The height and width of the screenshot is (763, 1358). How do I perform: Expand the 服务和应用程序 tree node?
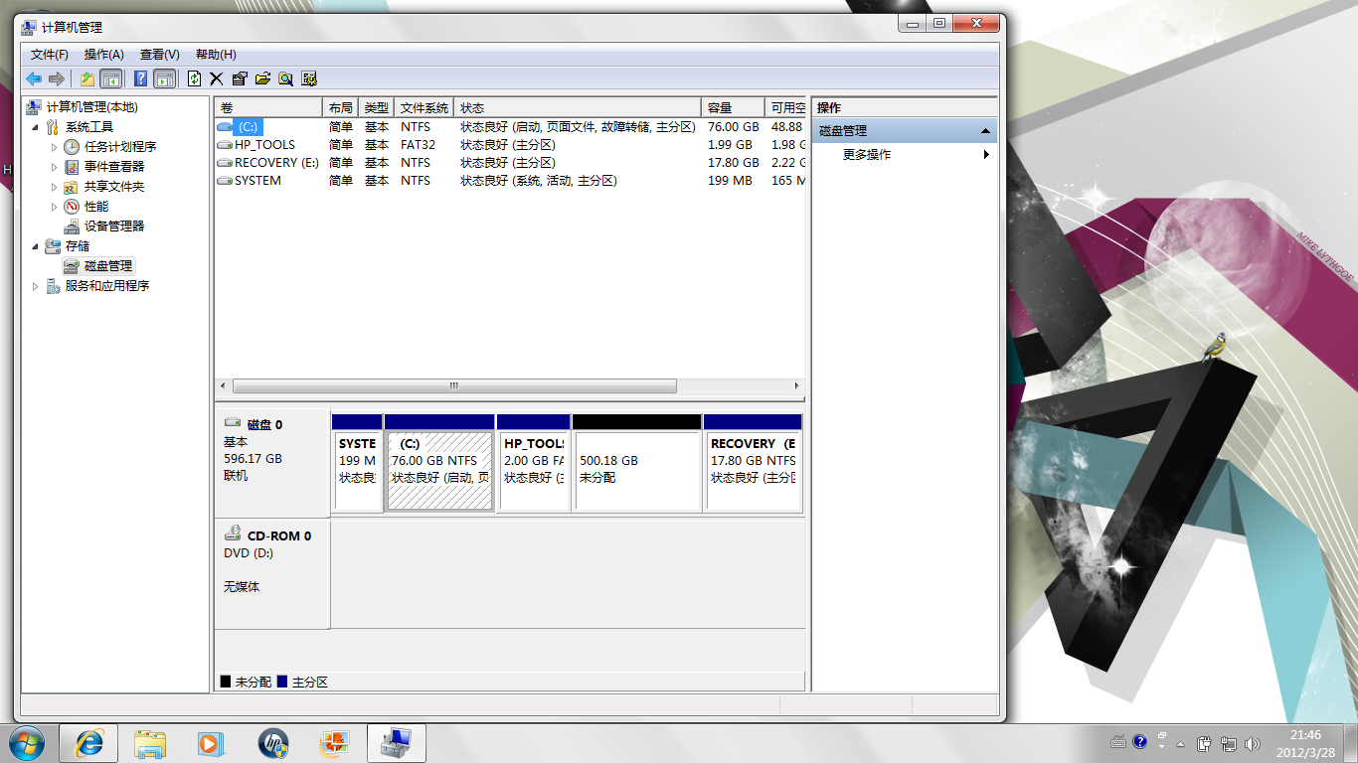37,286
